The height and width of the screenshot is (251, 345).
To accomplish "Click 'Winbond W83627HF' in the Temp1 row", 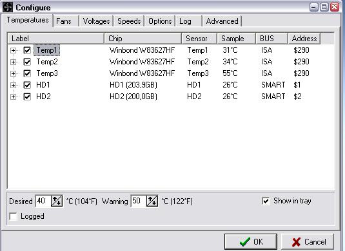I will (x=142, y=50).
